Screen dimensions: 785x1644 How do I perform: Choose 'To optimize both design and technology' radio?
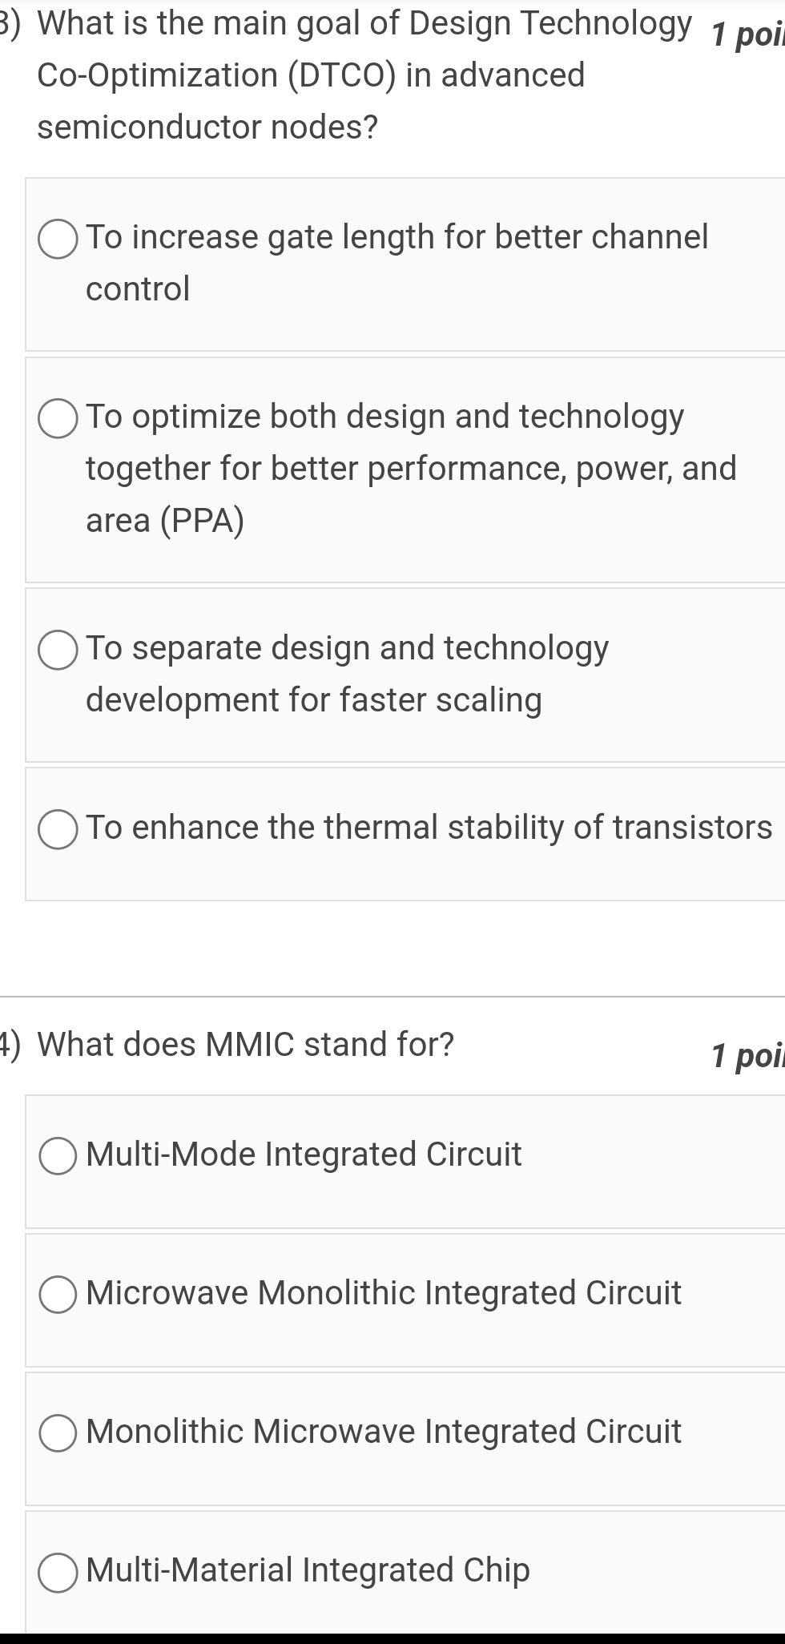(58, 418)
